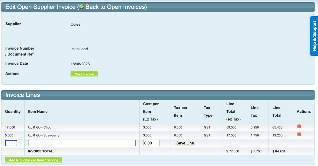
Task: Click the total tax $ 7.700
Action: [256, 151]
